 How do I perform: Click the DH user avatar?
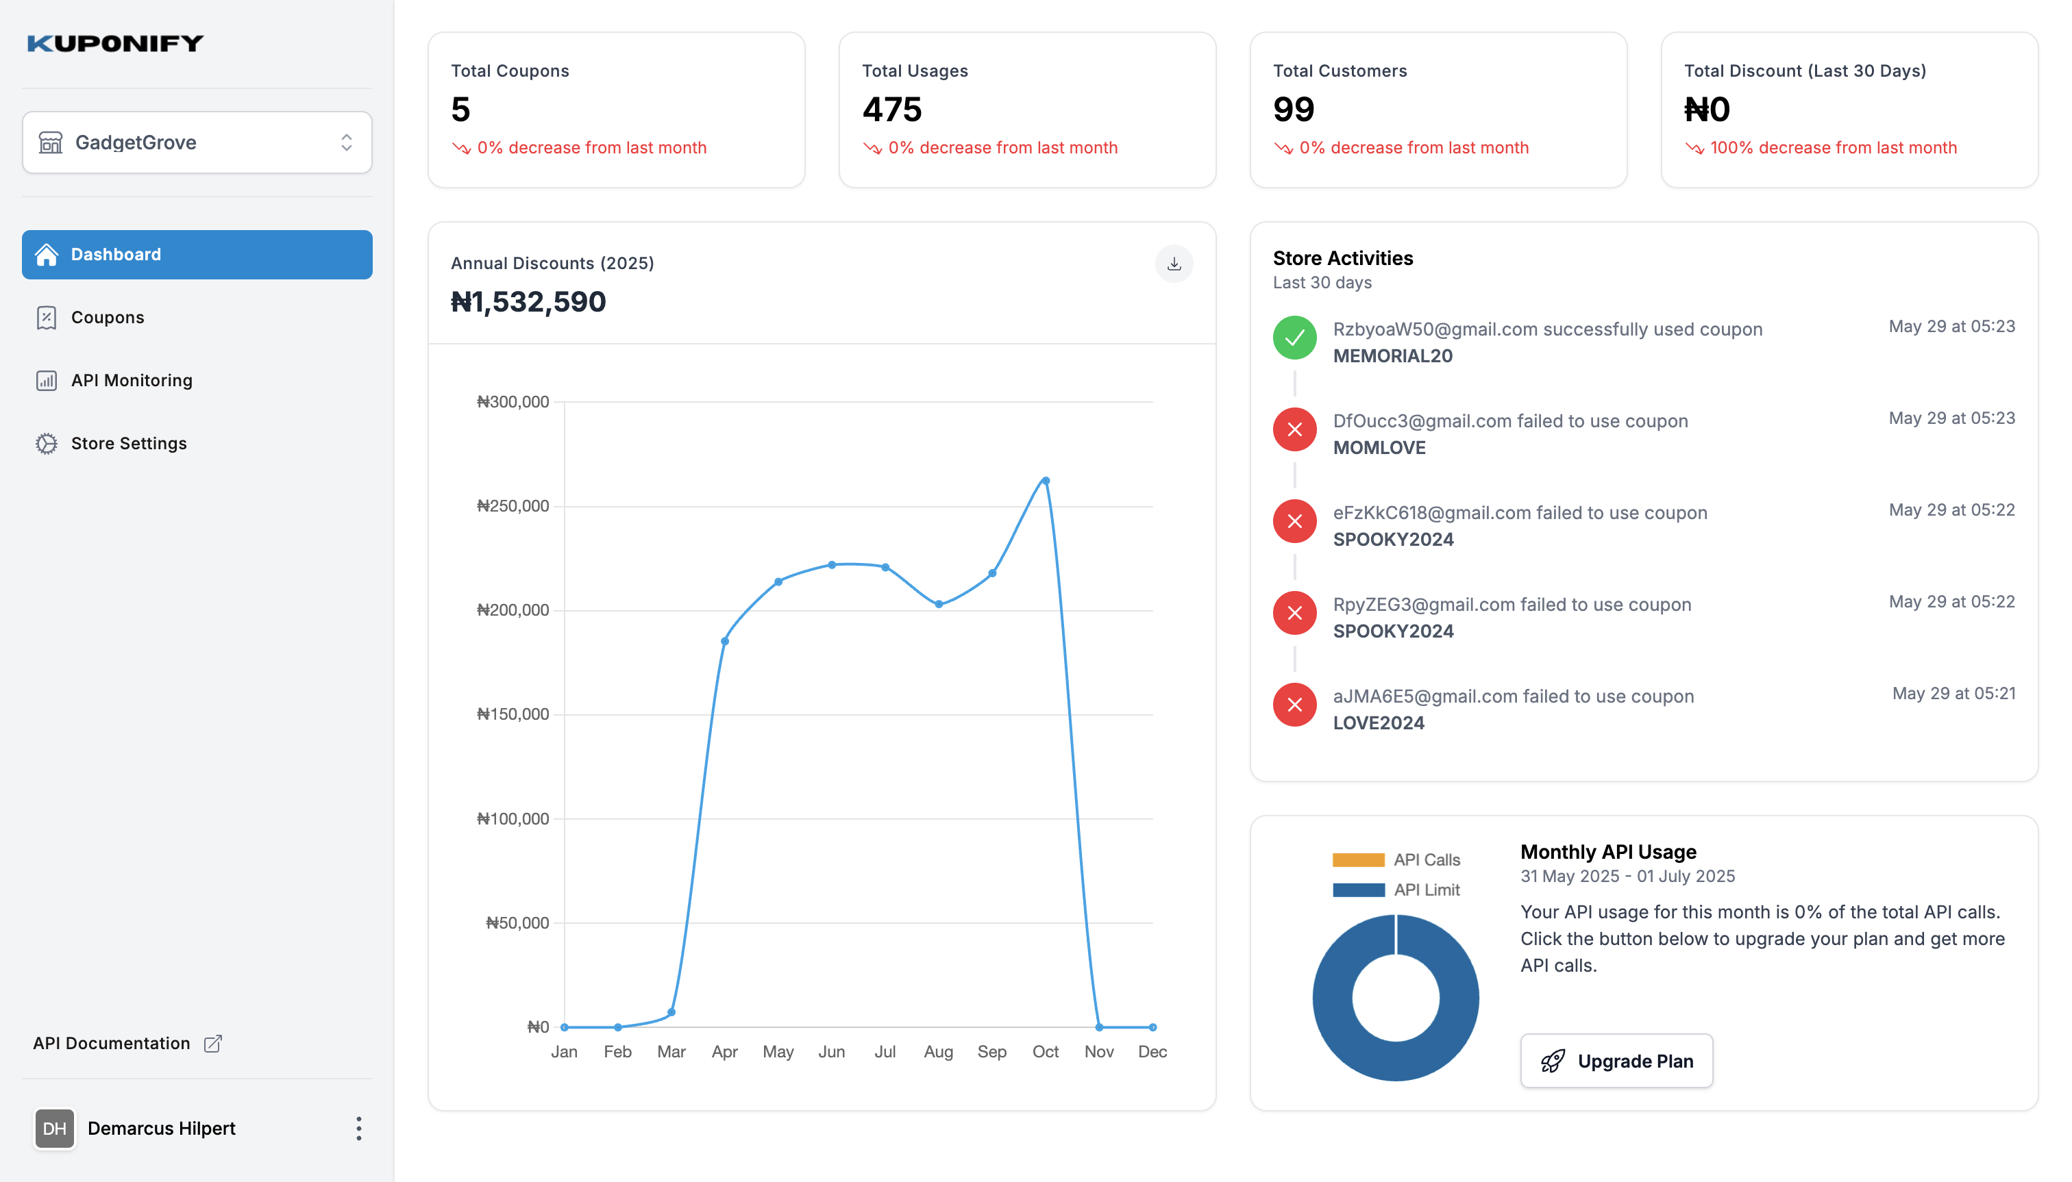[54, 1129]
